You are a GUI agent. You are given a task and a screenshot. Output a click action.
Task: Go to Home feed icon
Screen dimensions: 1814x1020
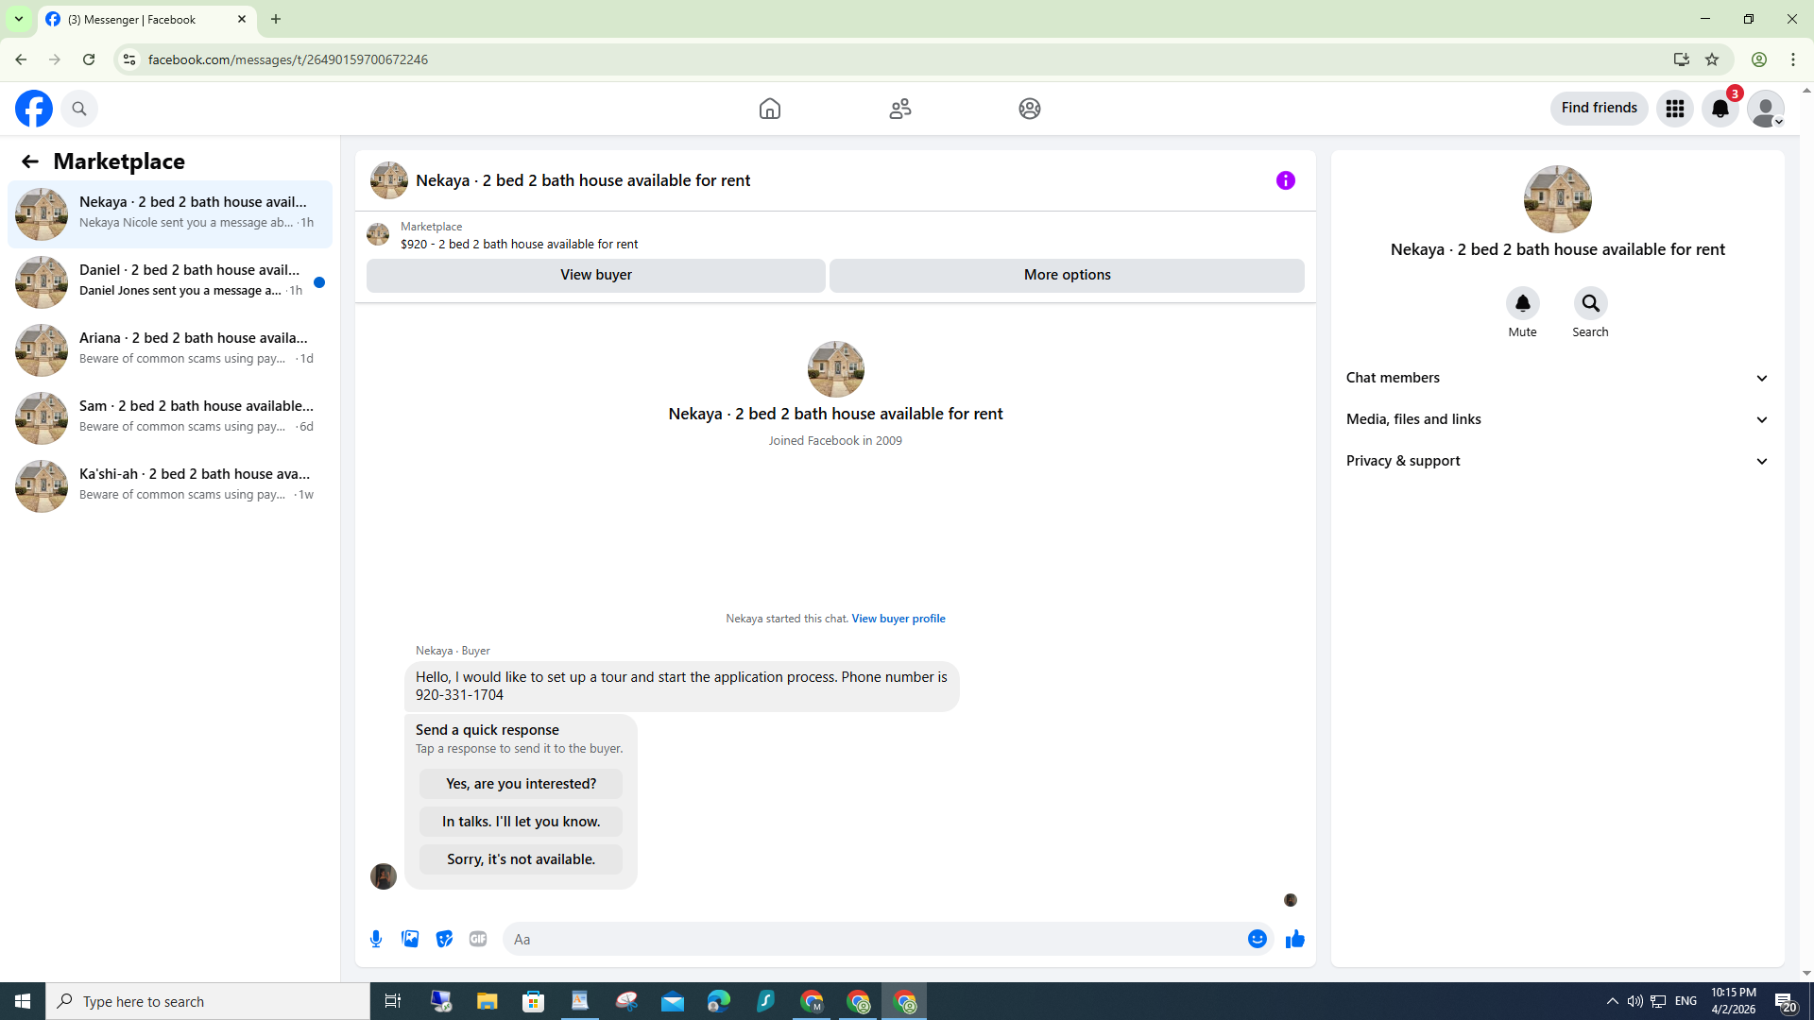pos(770,109)
